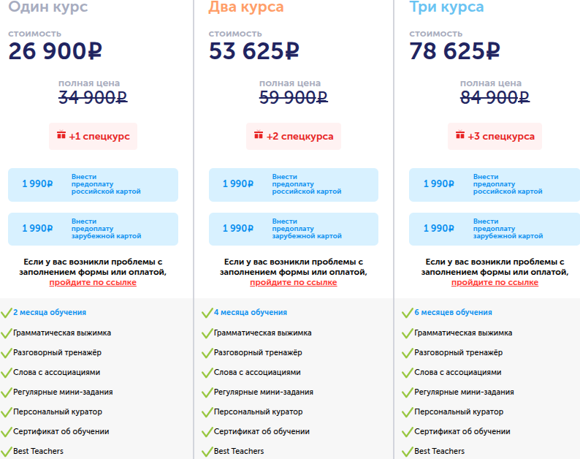The image size is (580, 459).
Task: Click checkmark by 'Персональный куратор' in third column
Action: (x=408, y=411)
